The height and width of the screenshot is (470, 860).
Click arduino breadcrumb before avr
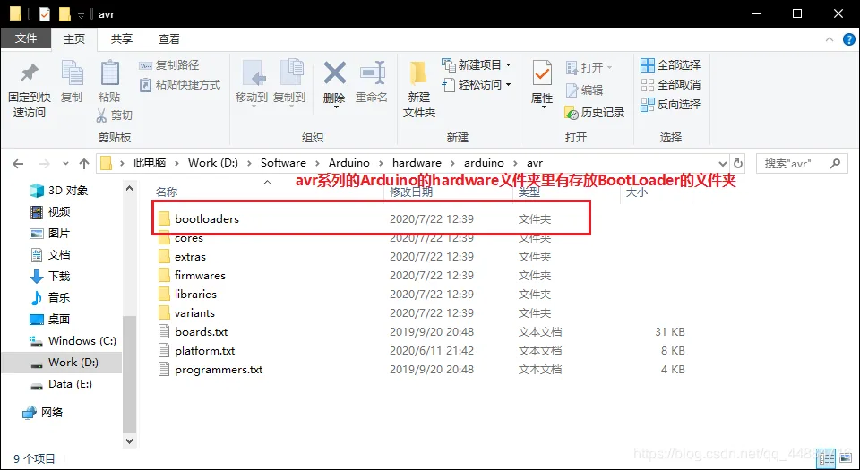pos(484,163)
